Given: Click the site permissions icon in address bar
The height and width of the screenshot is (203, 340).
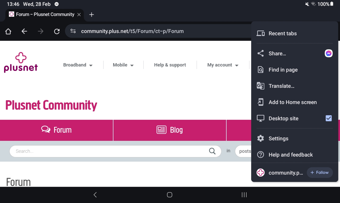Looking at the screenshot, I should pos(73,31).
